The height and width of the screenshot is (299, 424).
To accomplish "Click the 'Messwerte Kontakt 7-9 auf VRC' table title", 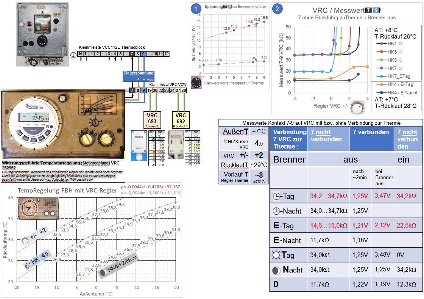I will click(x=321, y=123).
